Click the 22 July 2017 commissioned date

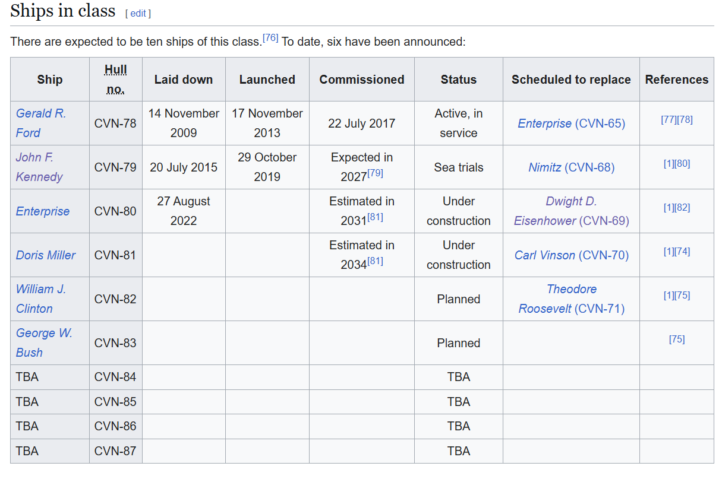[362, 123]
